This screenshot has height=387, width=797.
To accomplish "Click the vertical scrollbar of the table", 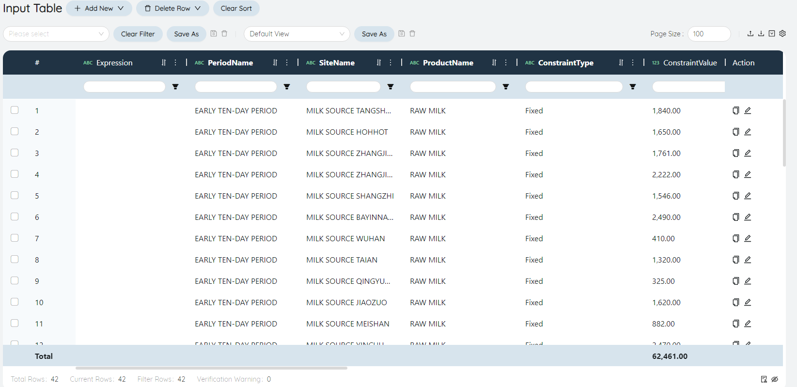I will tap(784, 133).
